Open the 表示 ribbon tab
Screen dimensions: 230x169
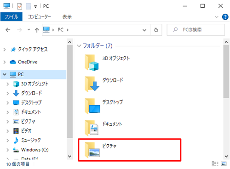point(67,17)
